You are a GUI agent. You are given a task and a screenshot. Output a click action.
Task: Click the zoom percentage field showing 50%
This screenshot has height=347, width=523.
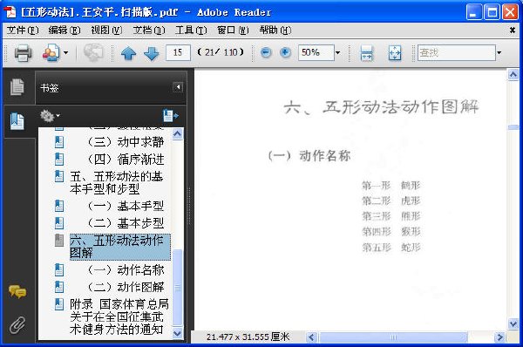pyautogui.click(x=316, y=52)
